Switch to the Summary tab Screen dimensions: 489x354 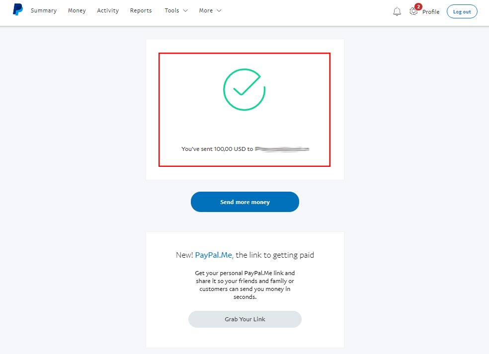click(x=44, y=10)
